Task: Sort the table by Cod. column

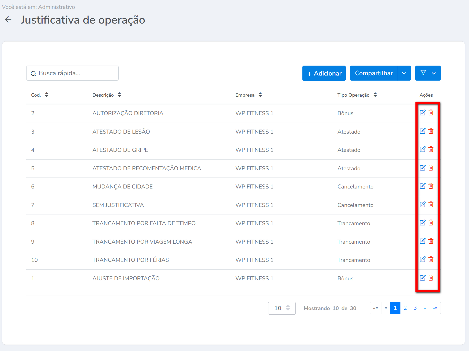Action: point(47,95)
